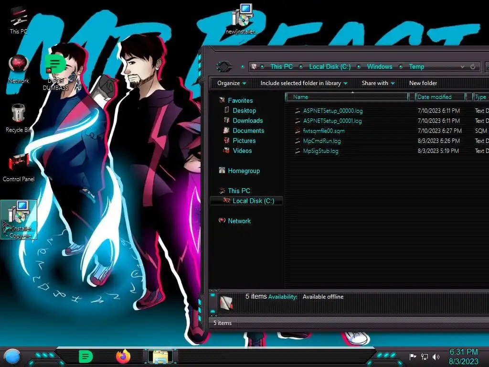The image size is (489, 367).
Task: Click the Videos favorites icon
Action: pos(227,151)
